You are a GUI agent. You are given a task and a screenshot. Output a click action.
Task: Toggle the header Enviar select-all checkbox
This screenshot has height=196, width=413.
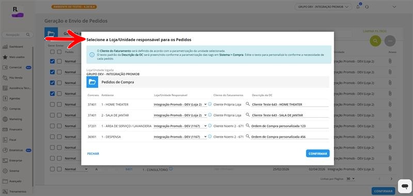click(59, 52)
